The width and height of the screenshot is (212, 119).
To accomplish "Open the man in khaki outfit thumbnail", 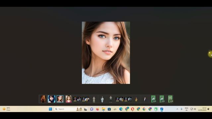I will coord(94,99).
